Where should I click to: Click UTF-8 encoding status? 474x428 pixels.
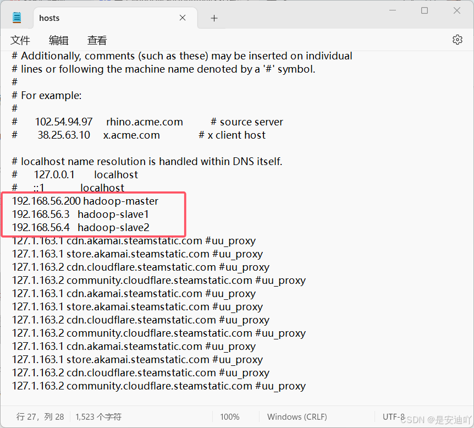click(394, 417)
